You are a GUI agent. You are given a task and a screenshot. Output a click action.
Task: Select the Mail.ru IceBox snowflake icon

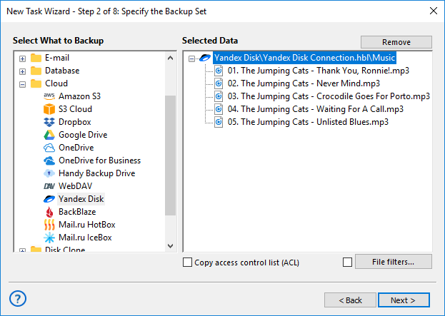[49, 238]
